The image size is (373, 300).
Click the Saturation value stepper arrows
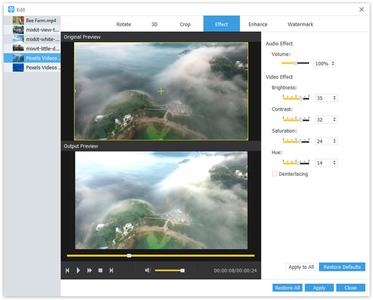tap(334, 141)
